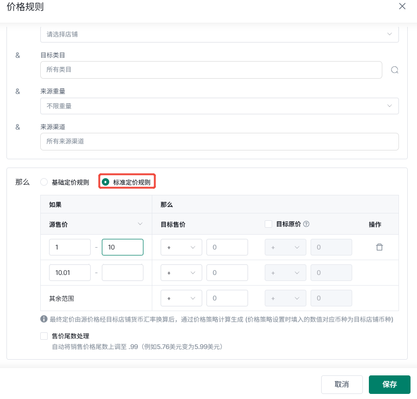Screen dimensions: 417x399
Task: Click the empty upper bound field after 10.01
Action: coord(123,273)
